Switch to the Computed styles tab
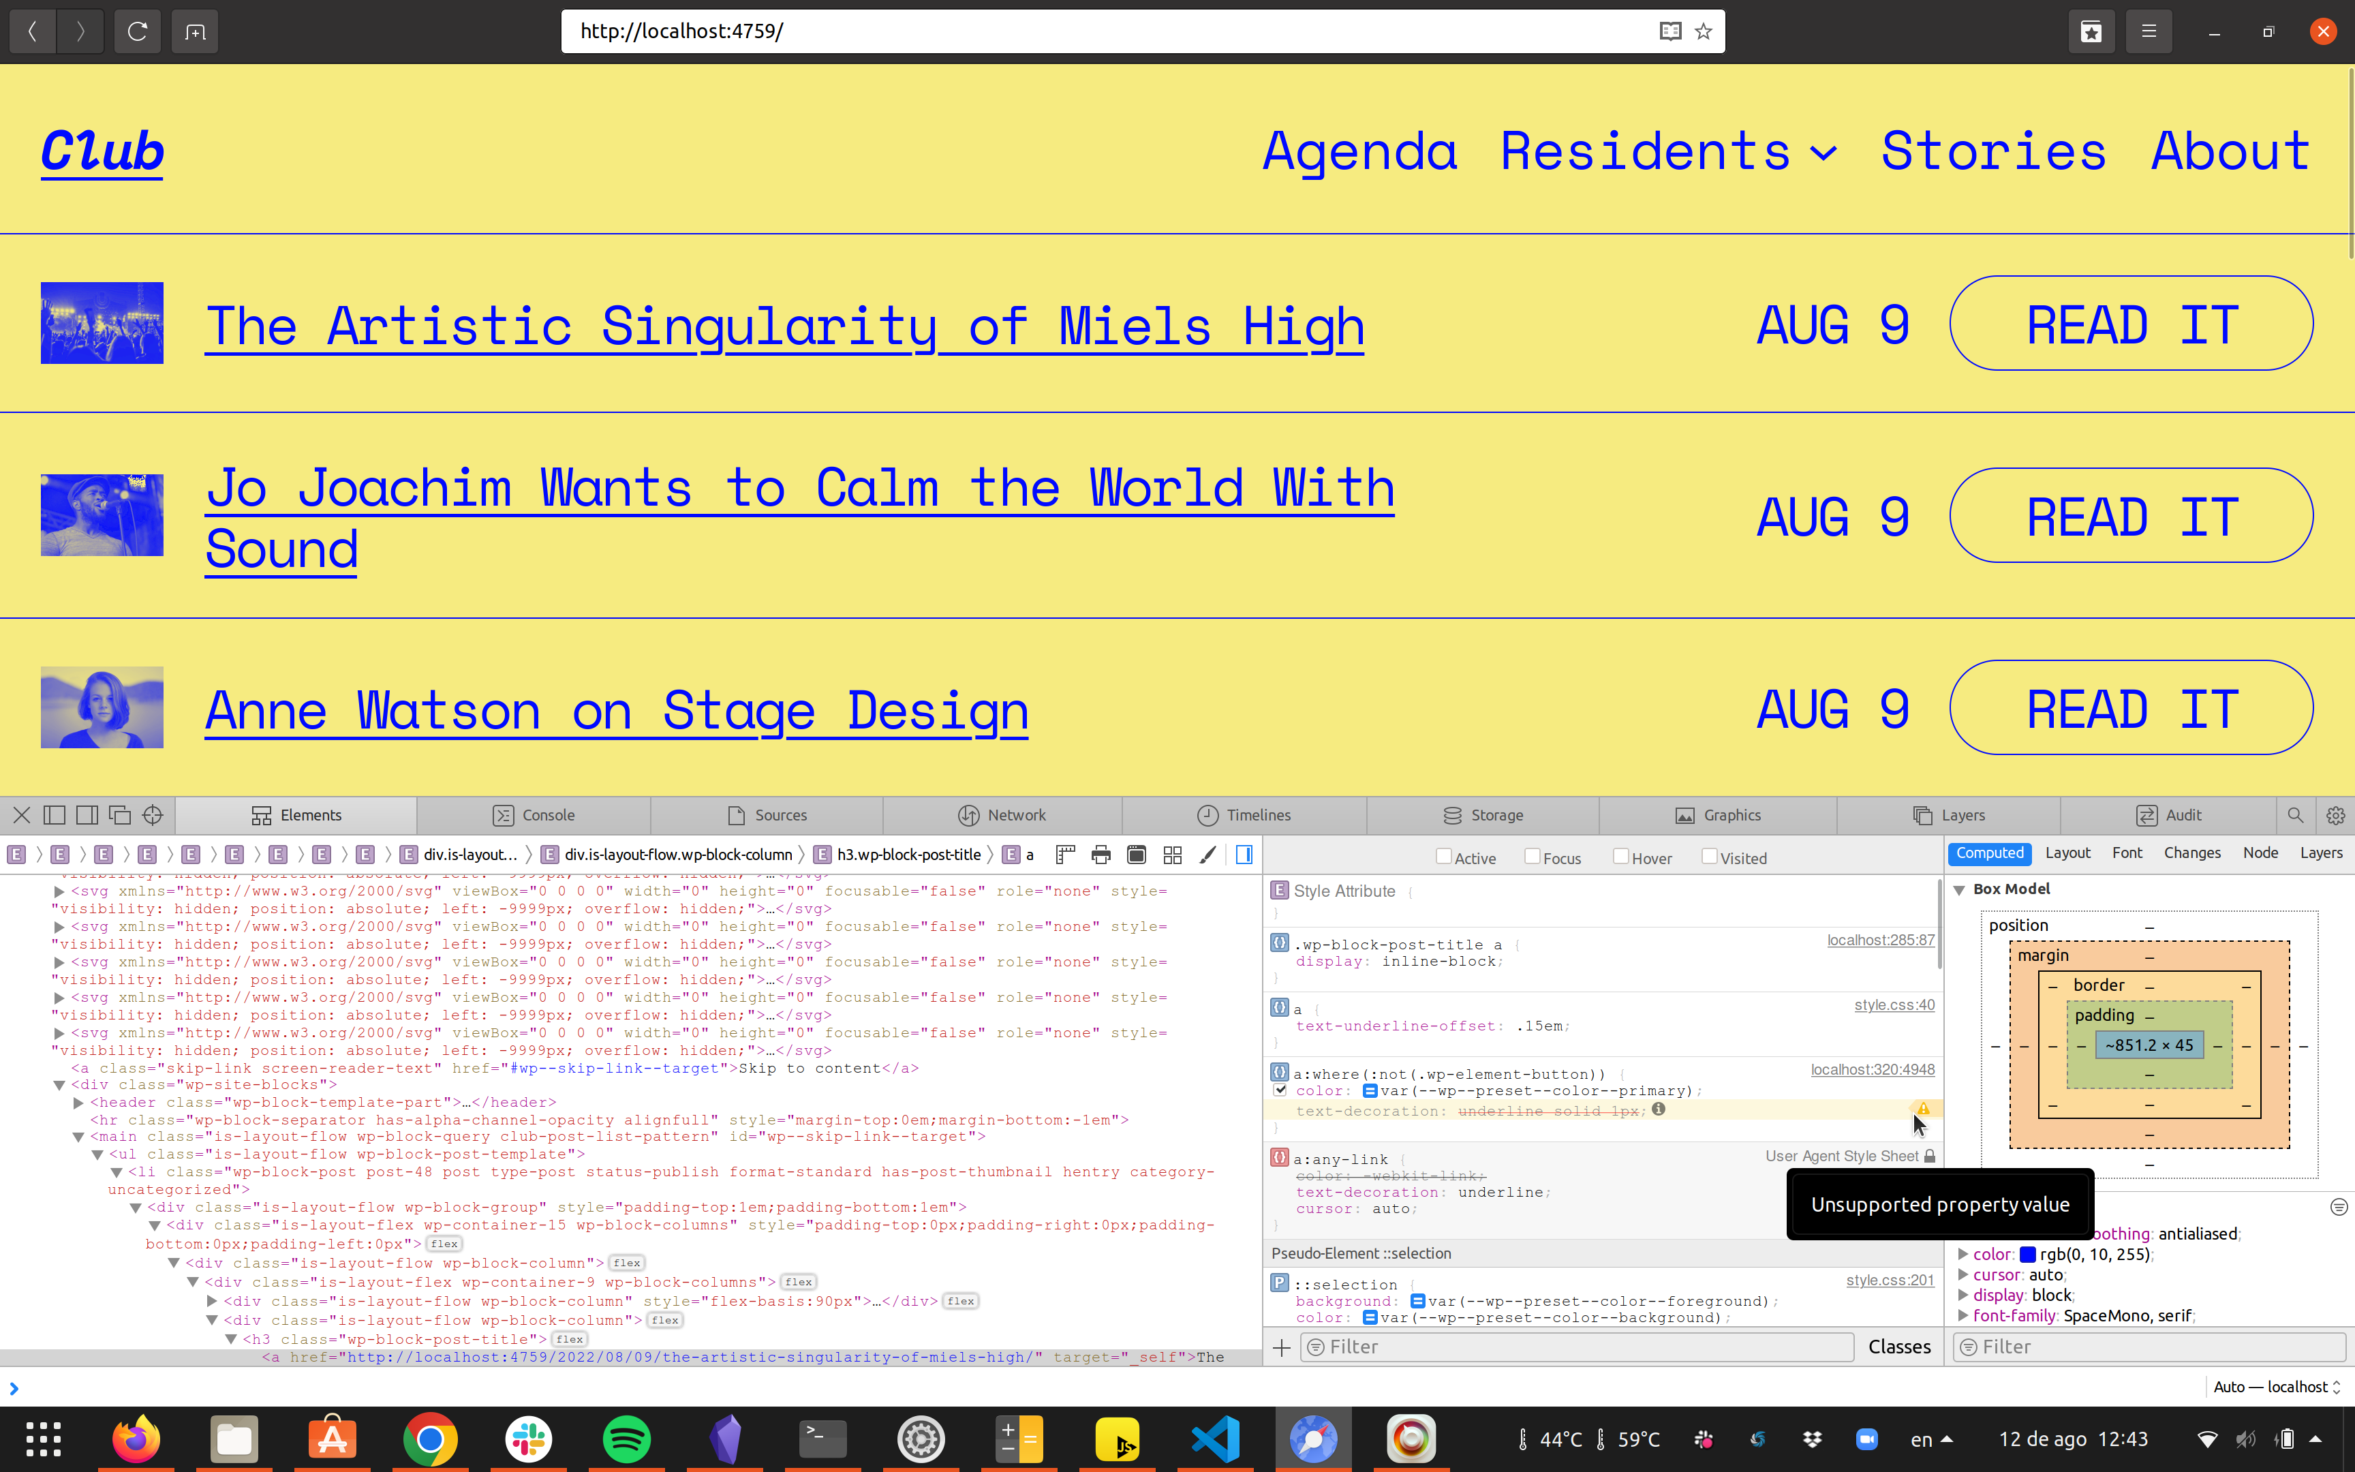 coord(1989,853)
